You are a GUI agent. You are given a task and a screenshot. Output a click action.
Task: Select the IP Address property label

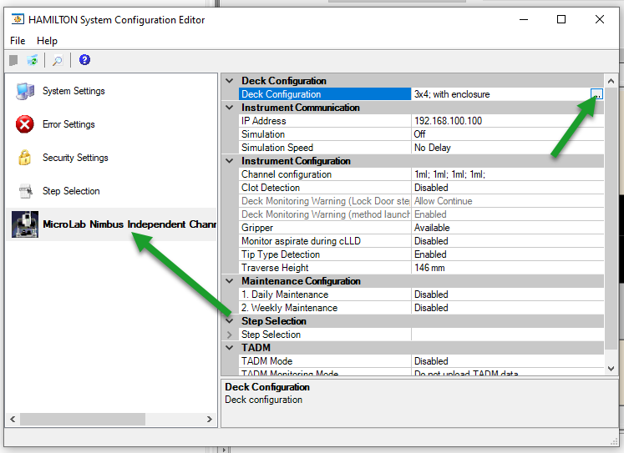point(263,121)
